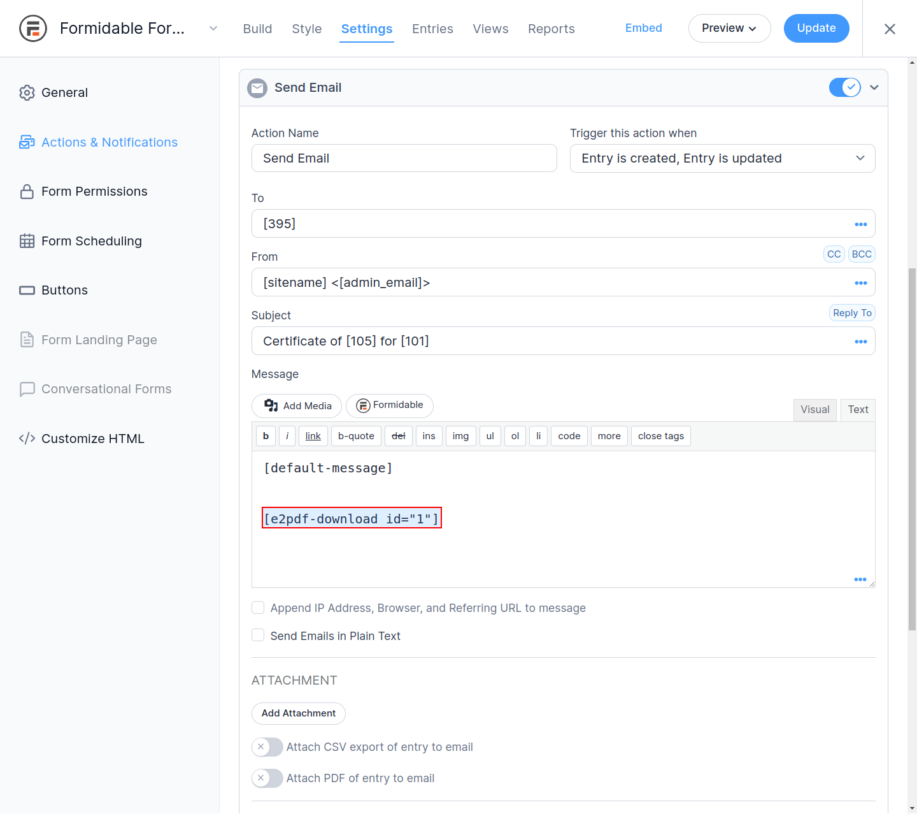Enable Send Emails in Plain Text

point(258,636)
